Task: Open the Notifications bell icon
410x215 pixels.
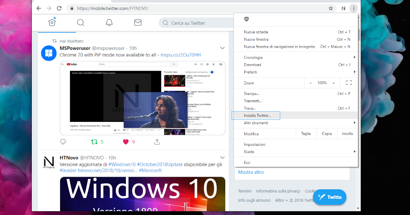Action: click(109, 23)
